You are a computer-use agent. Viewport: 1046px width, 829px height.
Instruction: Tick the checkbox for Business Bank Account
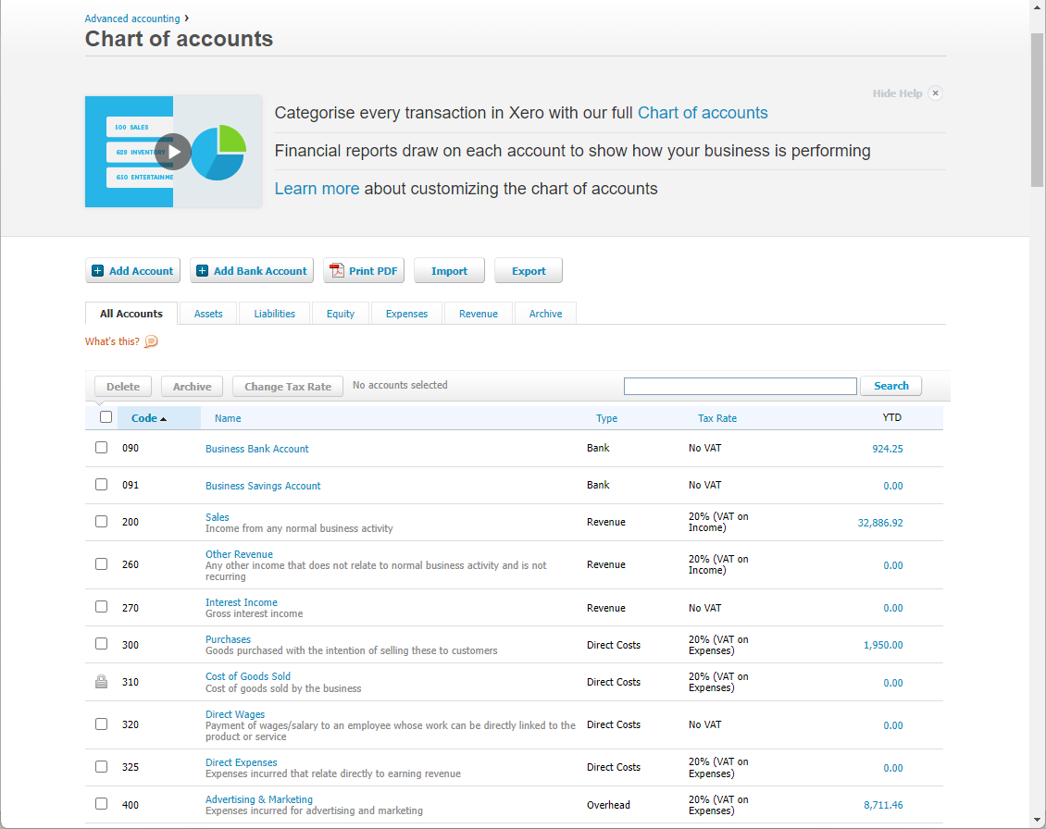tap(101, 447)
